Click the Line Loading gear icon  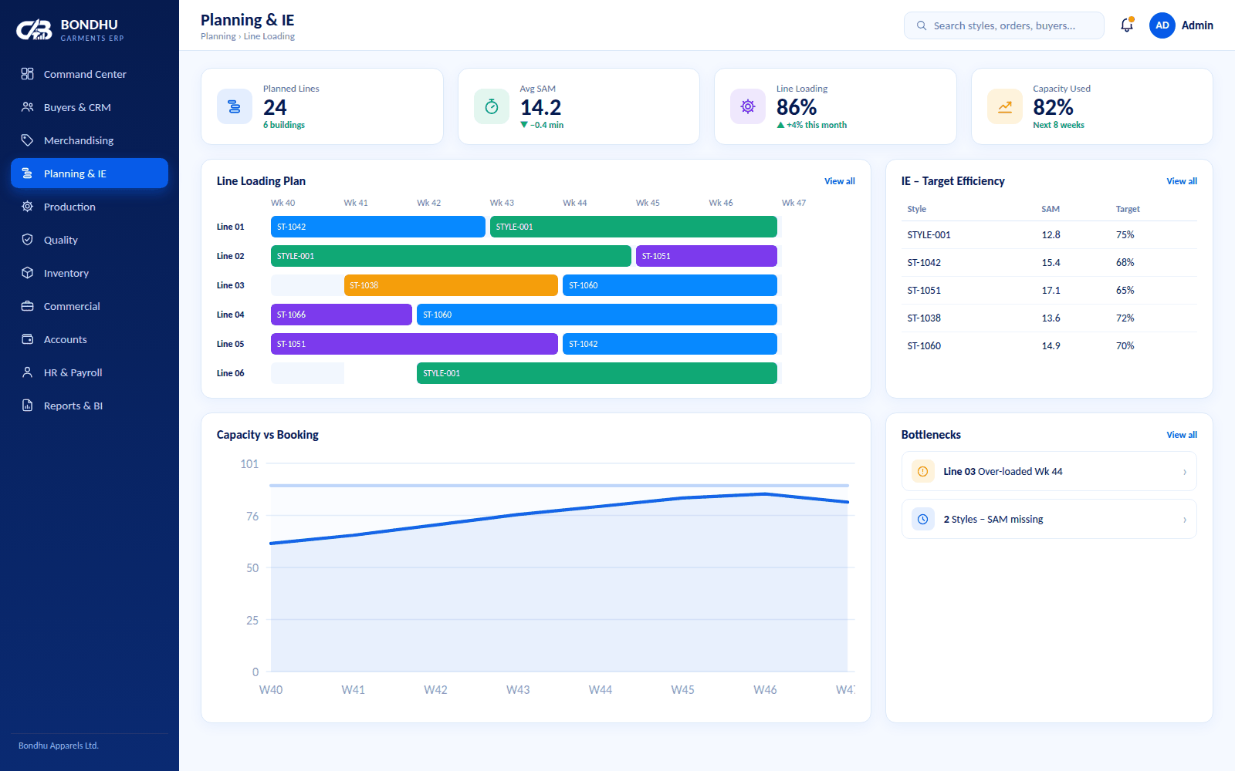click(747, 106)
